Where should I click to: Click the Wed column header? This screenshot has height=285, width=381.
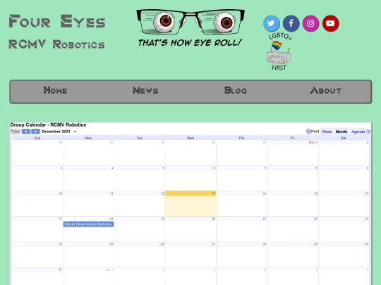(x=190, y=138)
